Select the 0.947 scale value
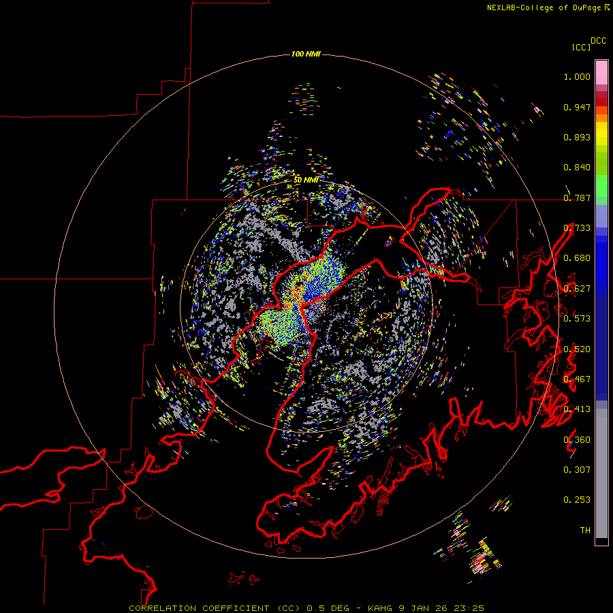This screenshot has height=613, width=613. click(577, 107)
